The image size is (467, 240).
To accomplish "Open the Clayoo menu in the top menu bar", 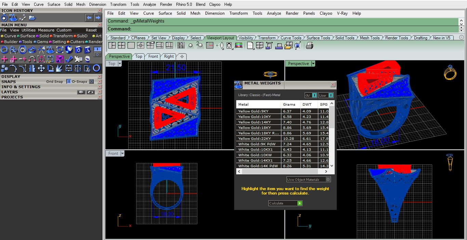I will pos(215,4).
